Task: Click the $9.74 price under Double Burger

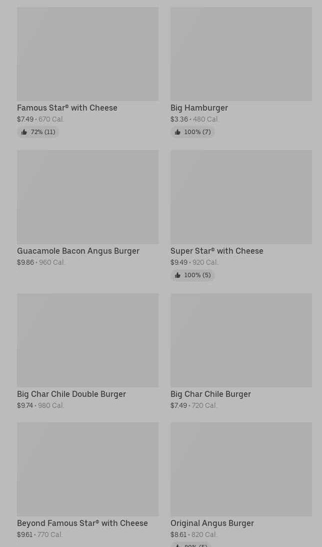Action: pyautogui.click(x=25, y=405)
